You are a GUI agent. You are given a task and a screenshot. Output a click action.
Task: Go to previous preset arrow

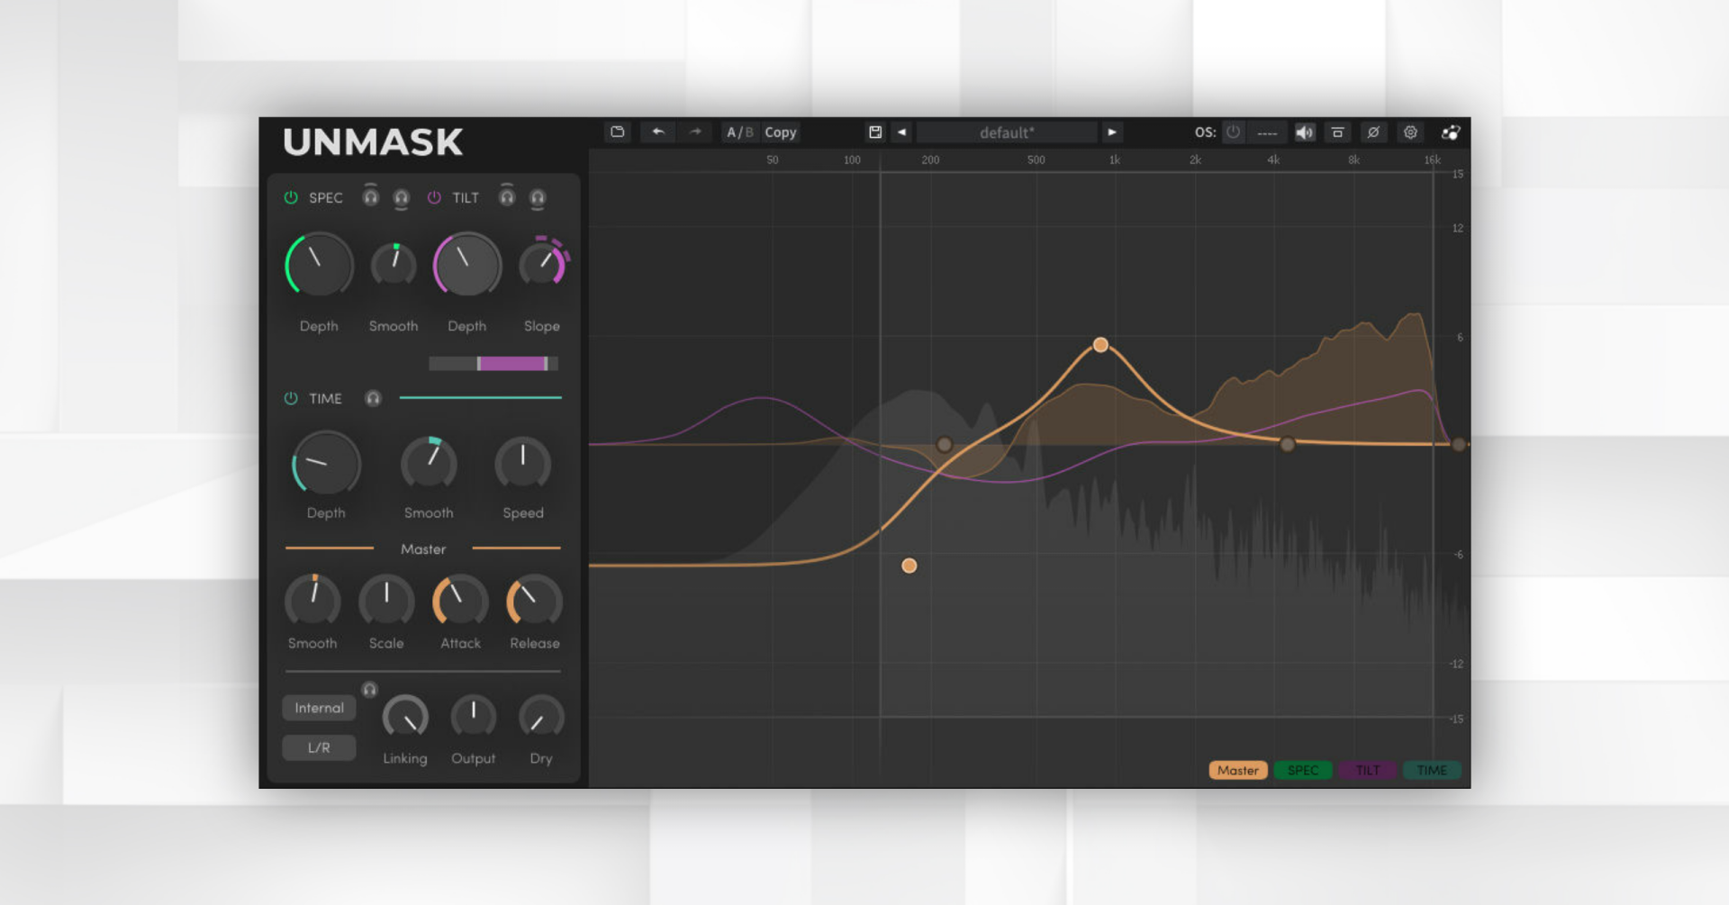tap(901, 132)
